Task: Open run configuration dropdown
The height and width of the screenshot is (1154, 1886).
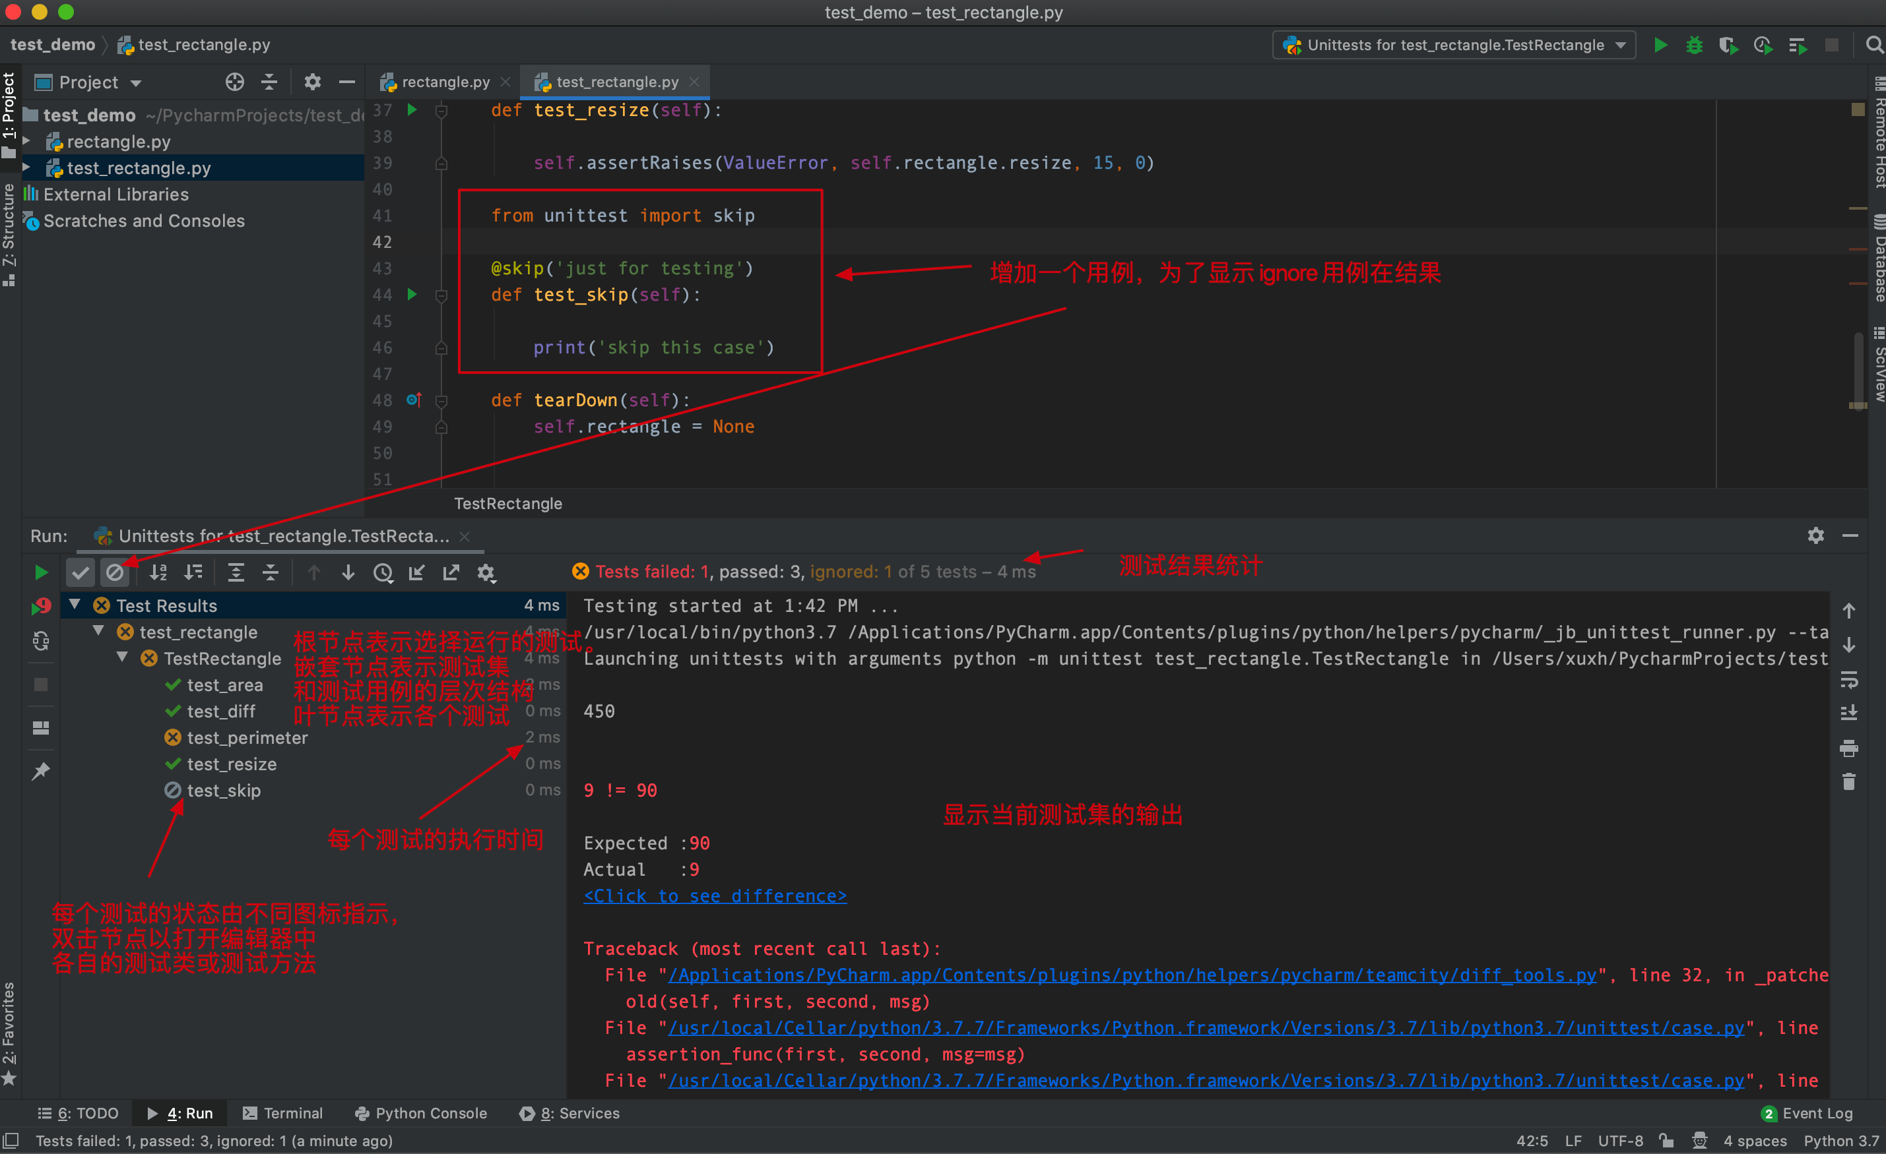Action: click(1454, 45)
